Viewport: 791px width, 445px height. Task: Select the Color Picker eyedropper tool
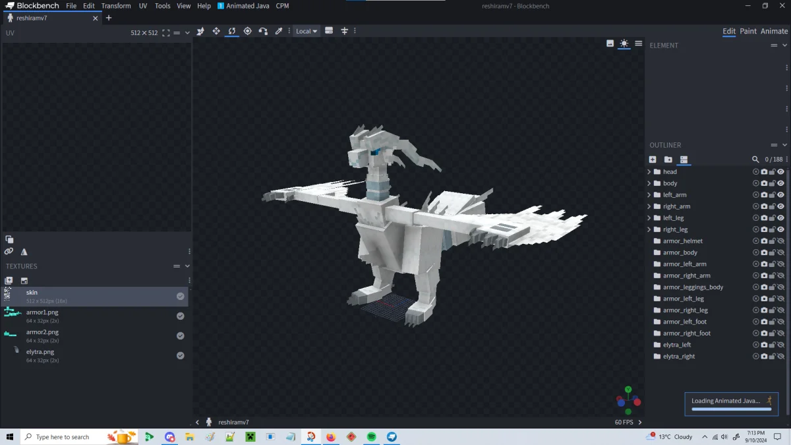tap(279, 31)
